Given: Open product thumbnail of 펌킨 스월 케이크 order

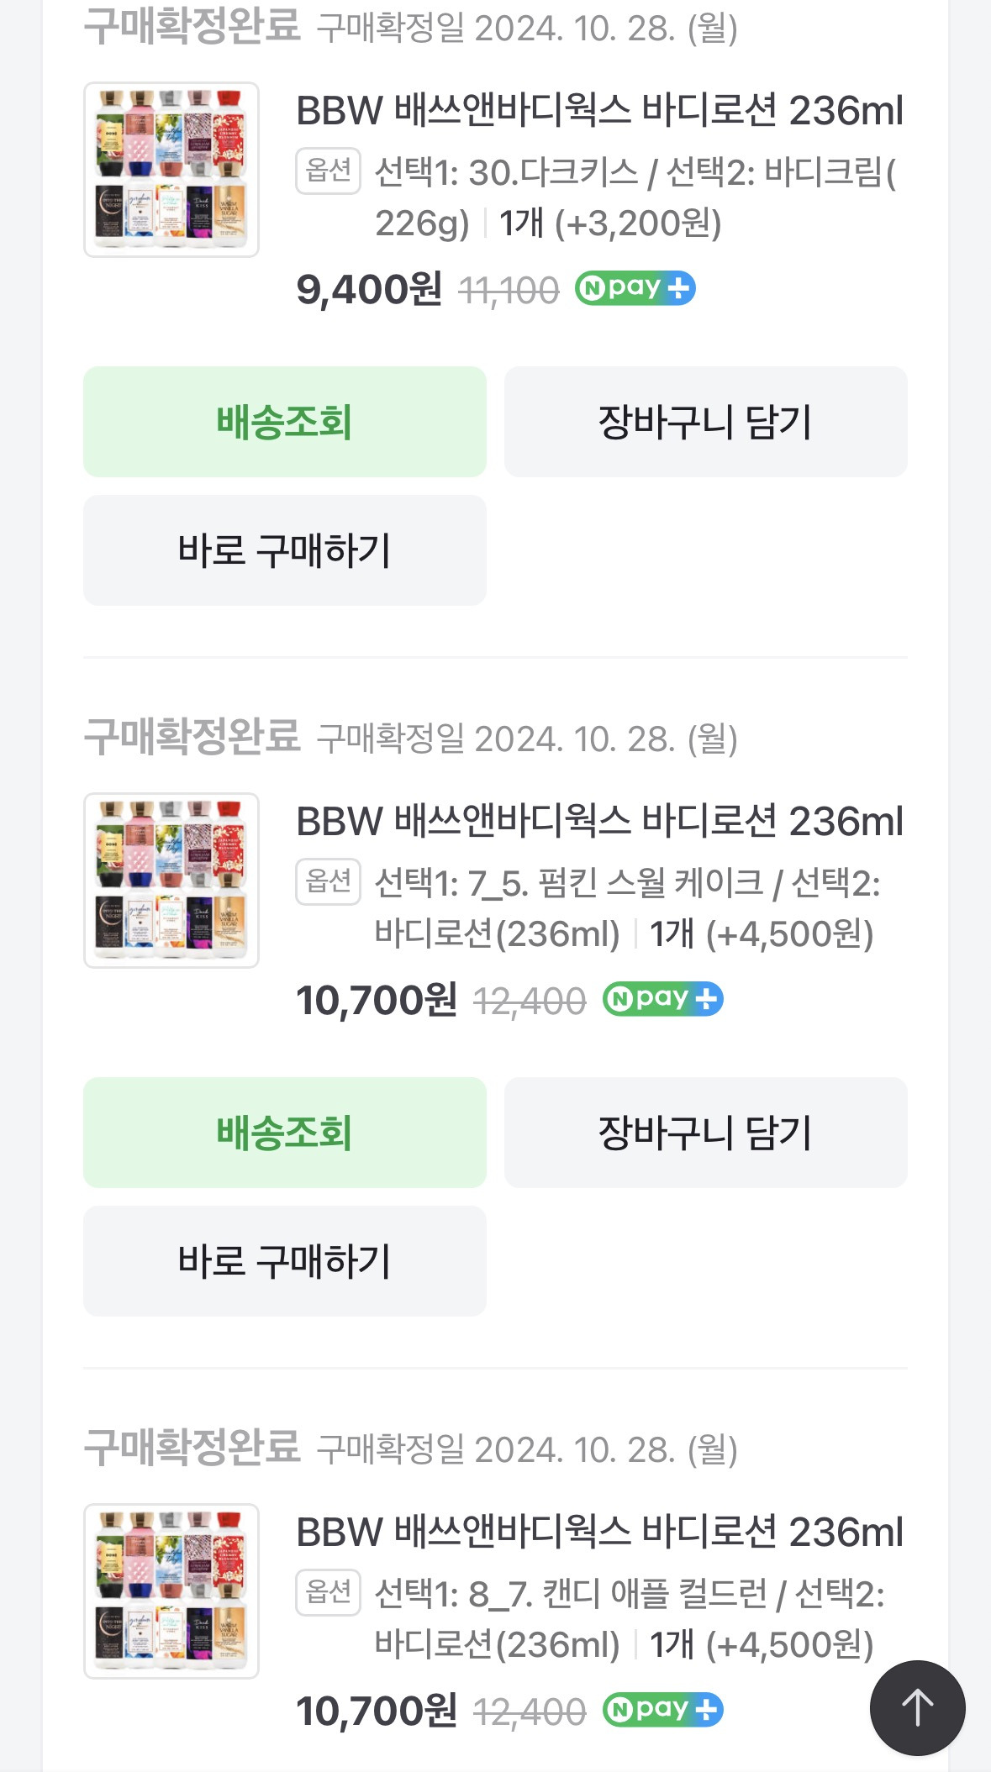Looking at the screenshot, I should point(171,881).
